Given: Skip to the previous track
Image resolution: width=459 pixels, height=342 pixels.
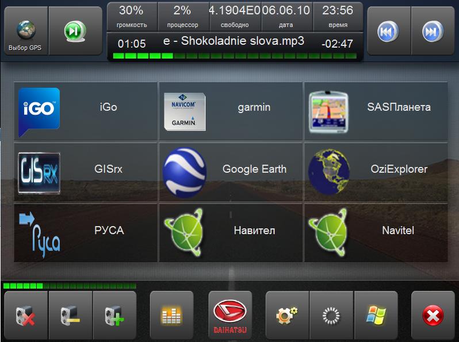Looking at the screenshot, I should [x=389, y=31].
